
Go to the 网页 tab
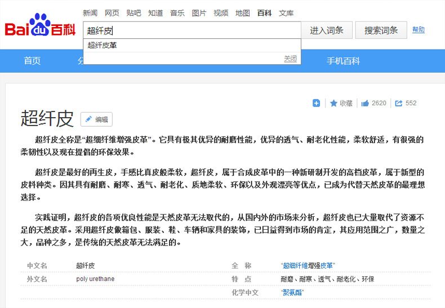112,13
